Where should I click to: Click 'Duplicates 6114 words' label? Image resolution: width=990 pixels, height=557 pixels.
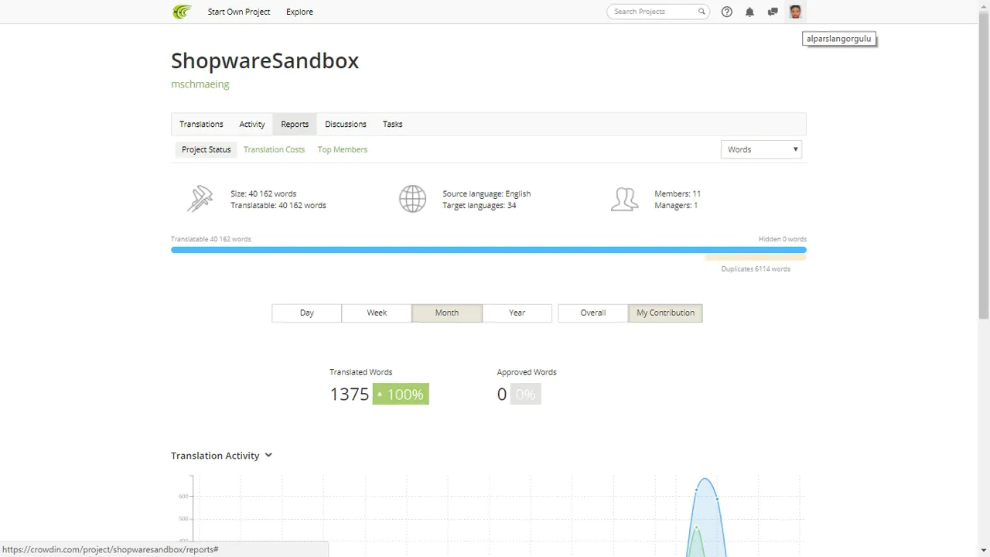(x=756, y=269)
